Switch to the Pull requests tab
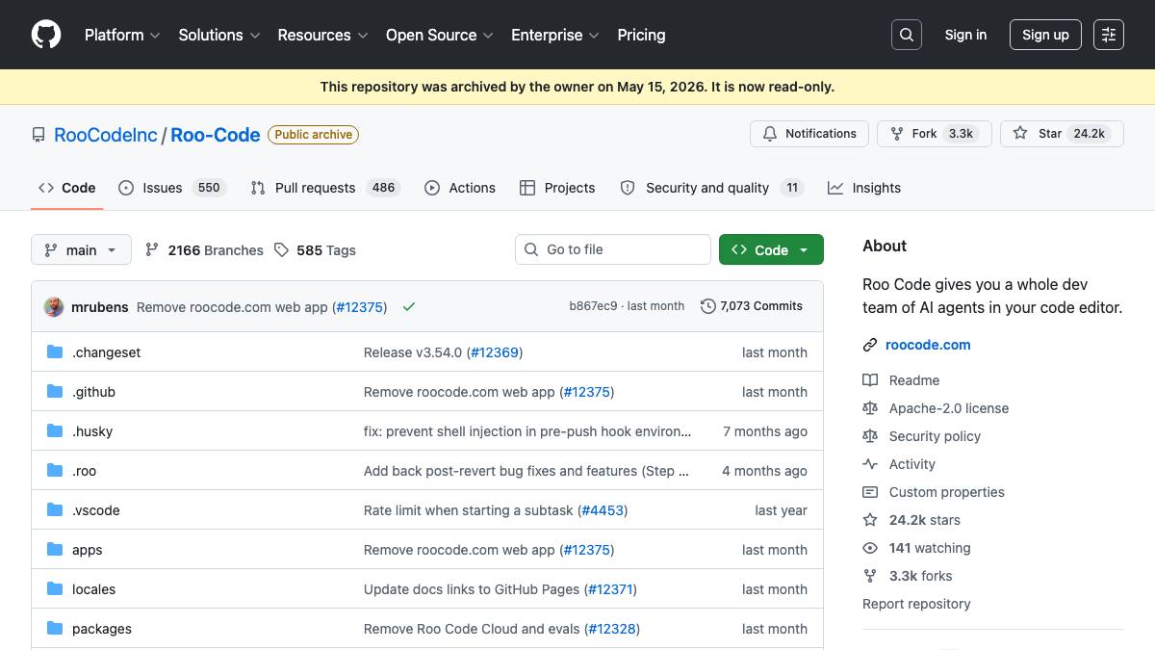Image resolution: width=1155 pixels, height=650 pixels. [x=325, y=188]
